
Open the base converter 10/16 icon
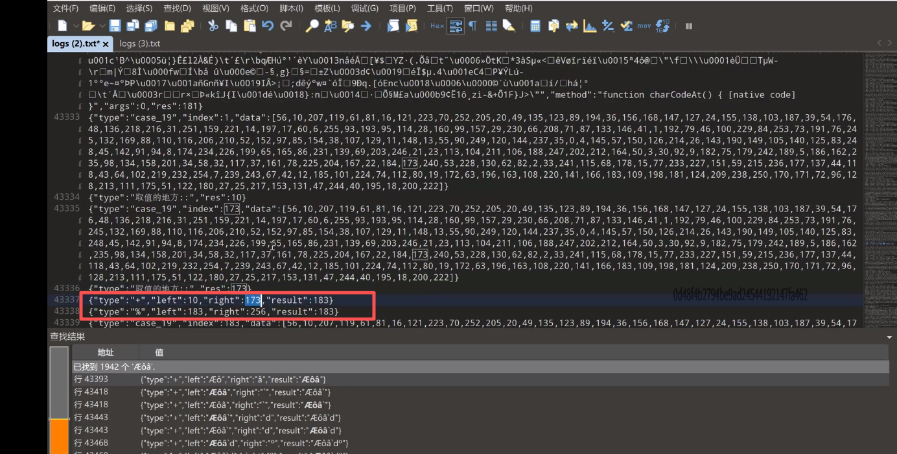(x=662, y=26)
